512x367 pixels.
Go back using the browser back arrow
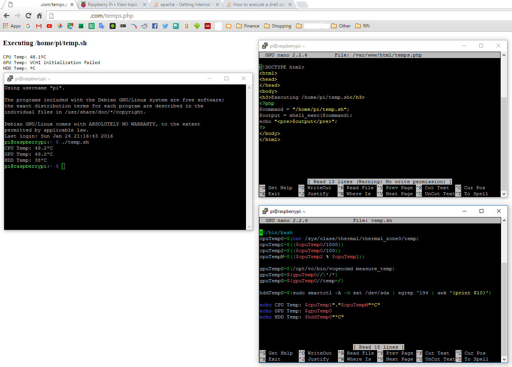pyautogui.click(x=6, y=15)
